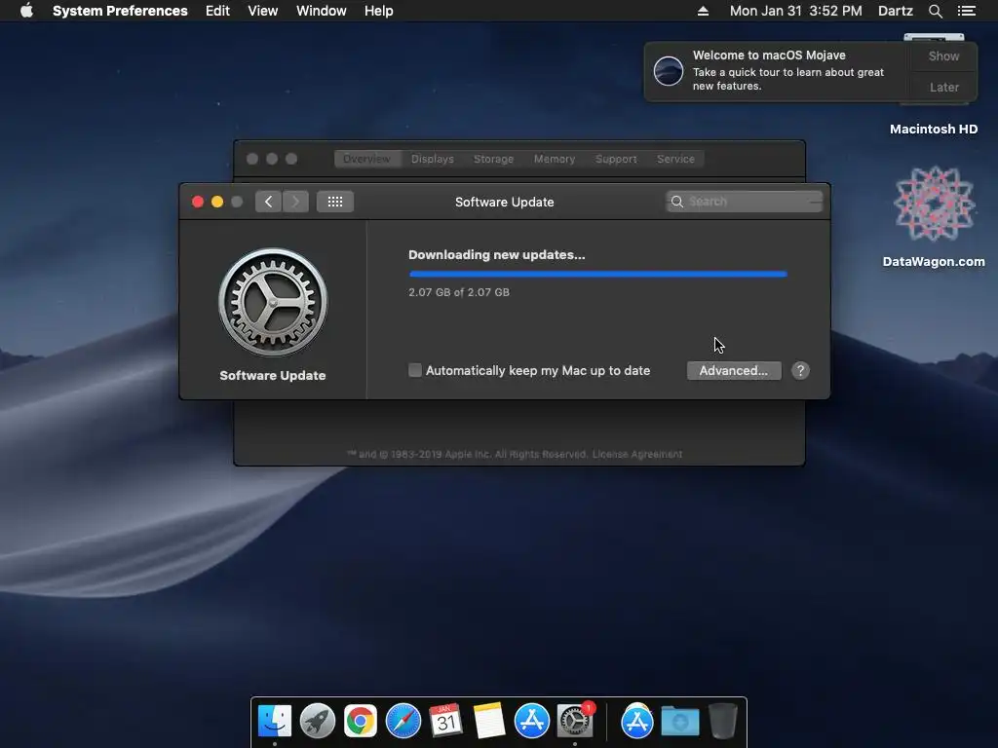Minimize the Software Update window
Image resolution: width=998 pixels, height=748 pixels.
[x=217, y=202]
